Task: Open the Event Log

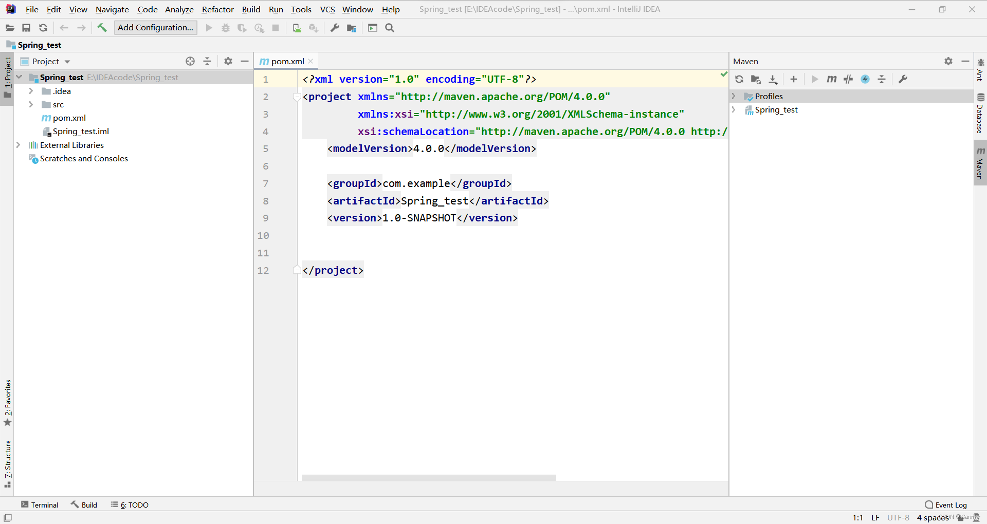Action: click(946, 505)
